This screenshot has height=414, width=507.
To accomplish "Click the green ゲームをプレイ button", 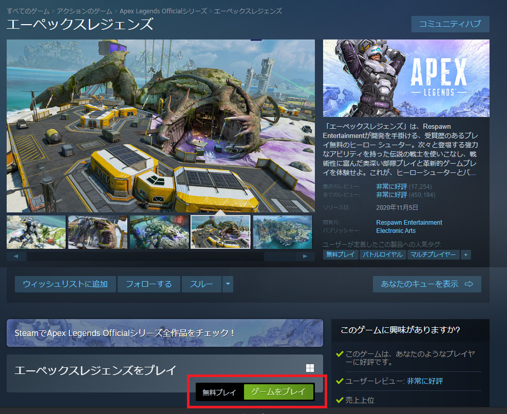I will (279, 392).
